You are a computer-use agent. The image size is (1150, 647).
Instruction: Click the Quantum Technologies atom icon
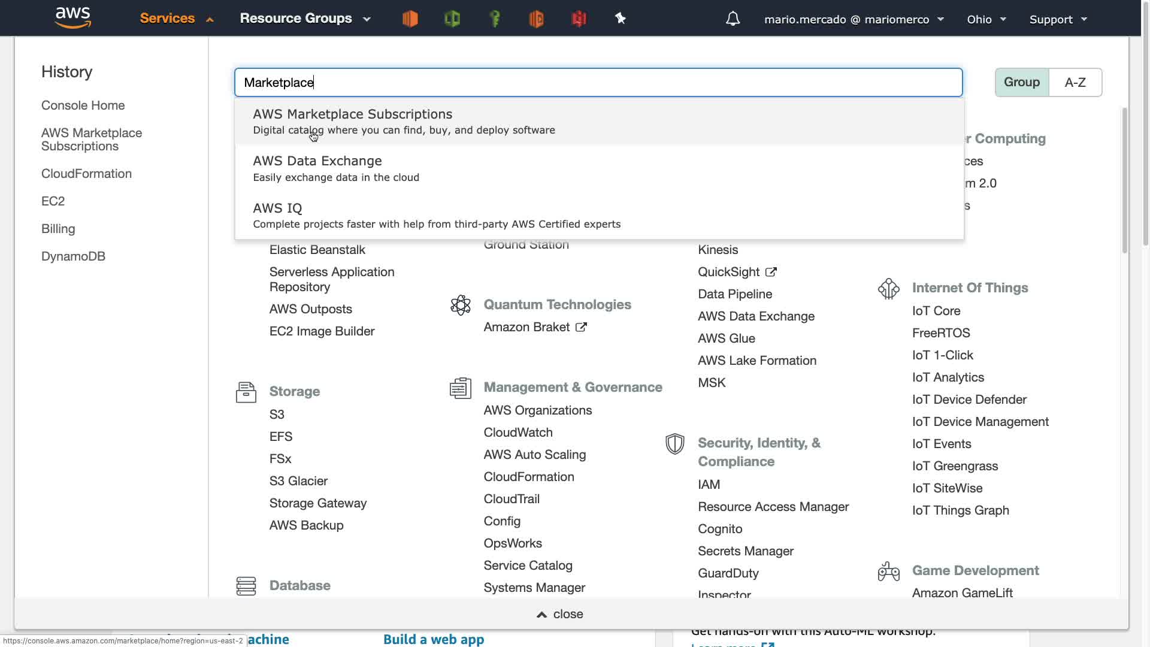coord(461,305)
